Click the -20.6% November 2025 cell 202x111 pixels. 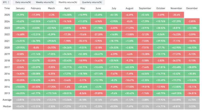(x=176, y=15)
